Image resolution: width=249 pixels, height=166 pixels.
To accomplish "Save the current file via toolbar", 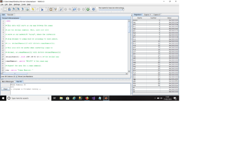I will coord(14,9).
